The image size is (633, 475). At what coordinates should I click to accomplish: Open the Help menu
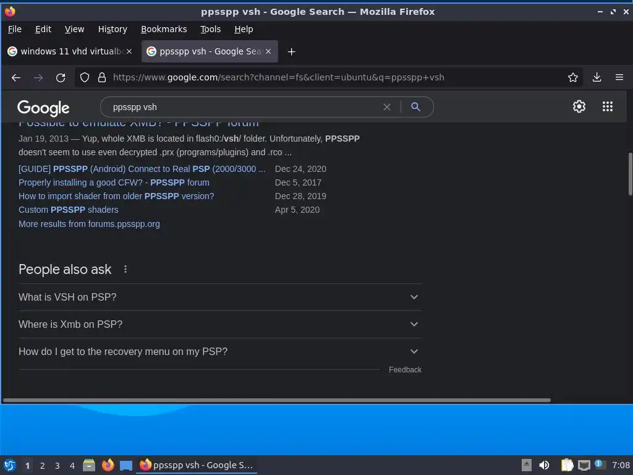[244, 29]
